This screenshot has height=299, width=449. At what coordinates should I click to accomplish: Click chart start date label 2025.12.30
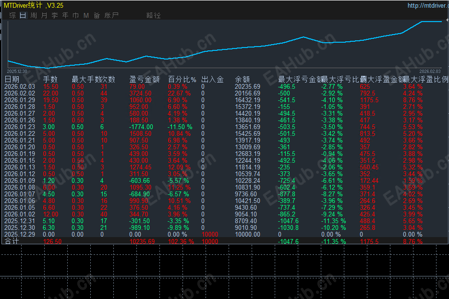coord(17,71)
